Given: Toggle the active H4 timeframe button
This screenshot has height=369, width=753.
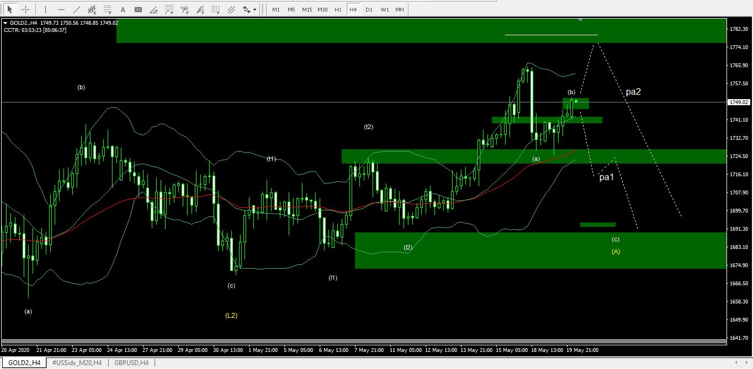Looking at the screenshot, I should 353,9.
